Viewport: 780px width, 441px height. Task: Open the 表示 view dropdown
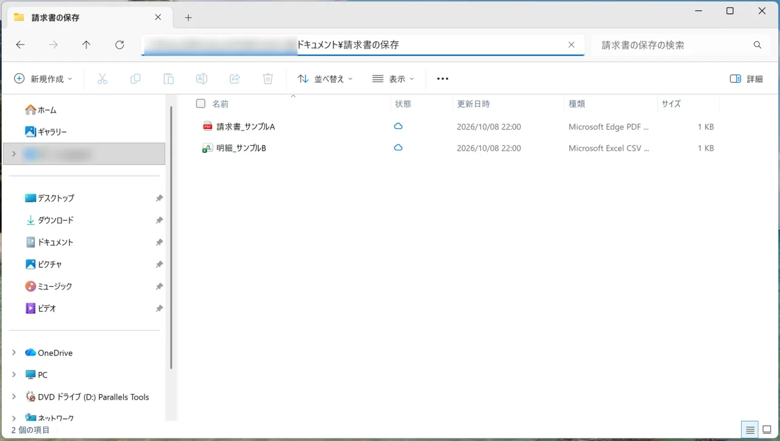click(x=393, y=79)
